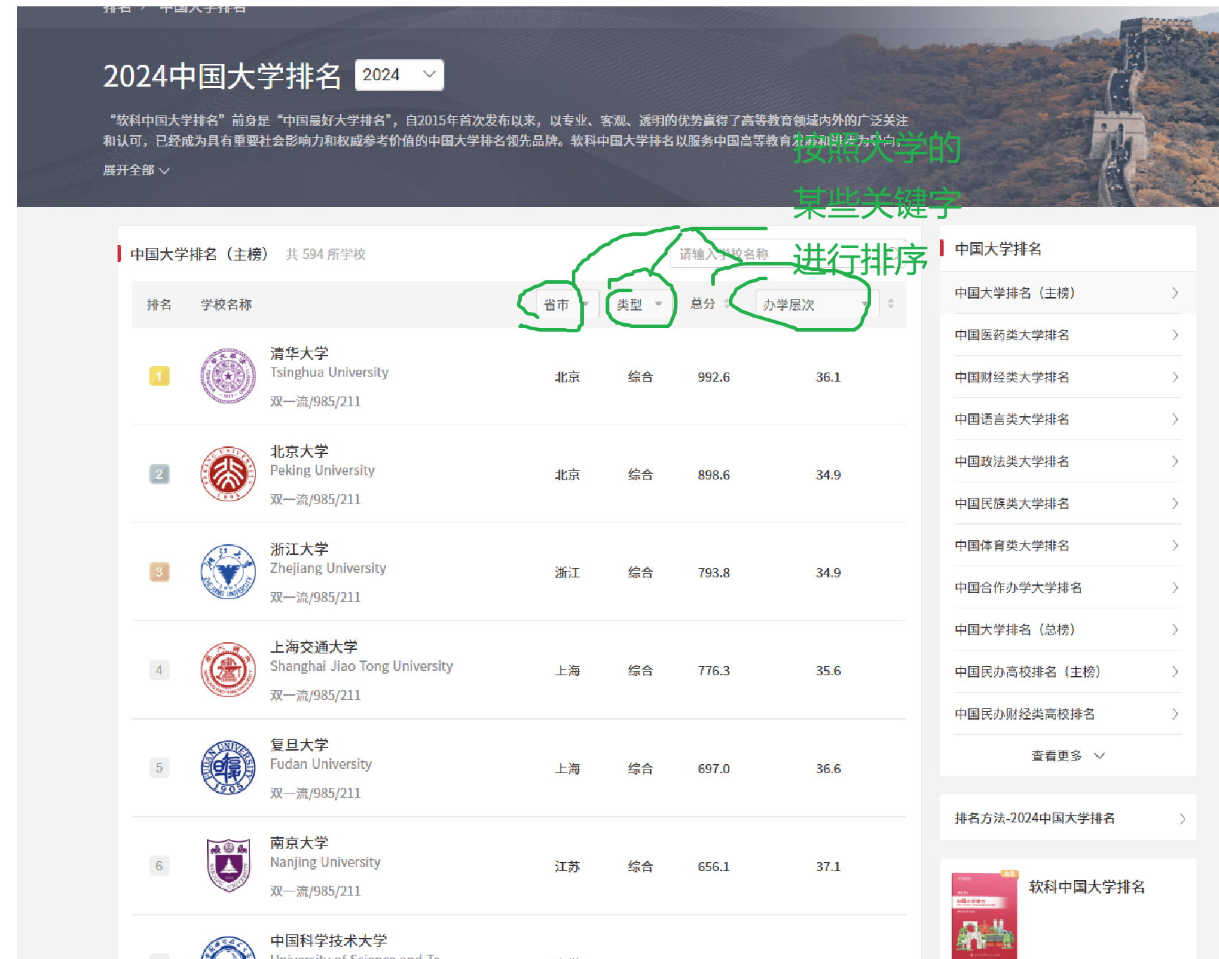This screenshot has width=1219, height=959.
Task: Click rank 3 bronze badge
Action: tap(159, 572)
